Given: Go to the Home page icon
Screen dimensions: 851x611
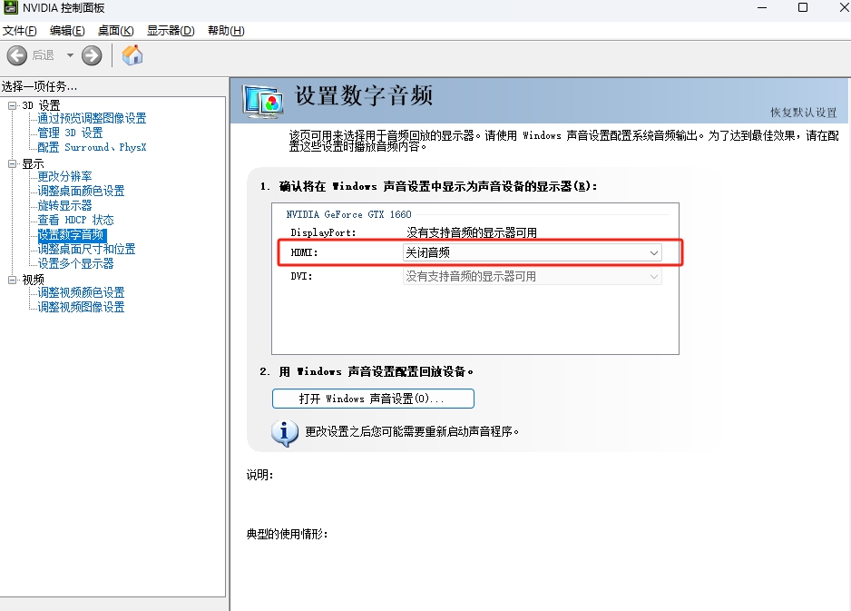Looking at the screenshot, I should [x=132, y=54].
